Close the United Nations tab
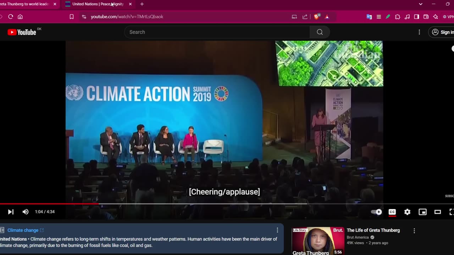Screen dimensions: 454x255 130,4
